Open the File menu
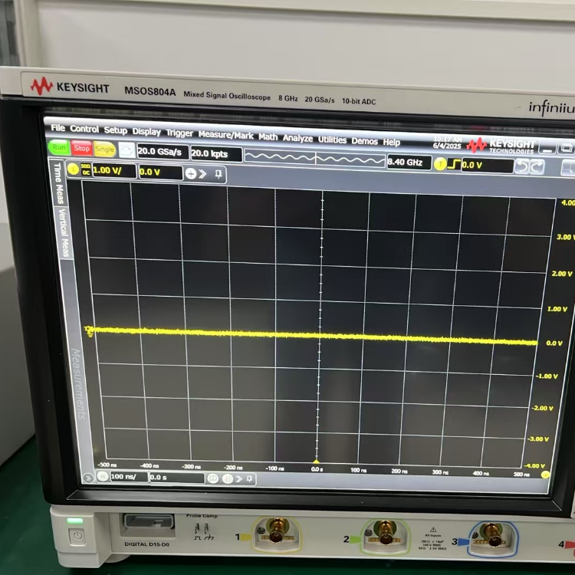This screenshot has width=575, height=575. click(58, 128)
